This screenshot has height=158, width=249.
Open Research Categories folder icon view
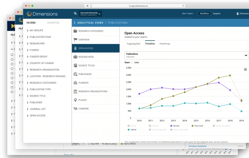pyautogui.click(x=76, y=31)
